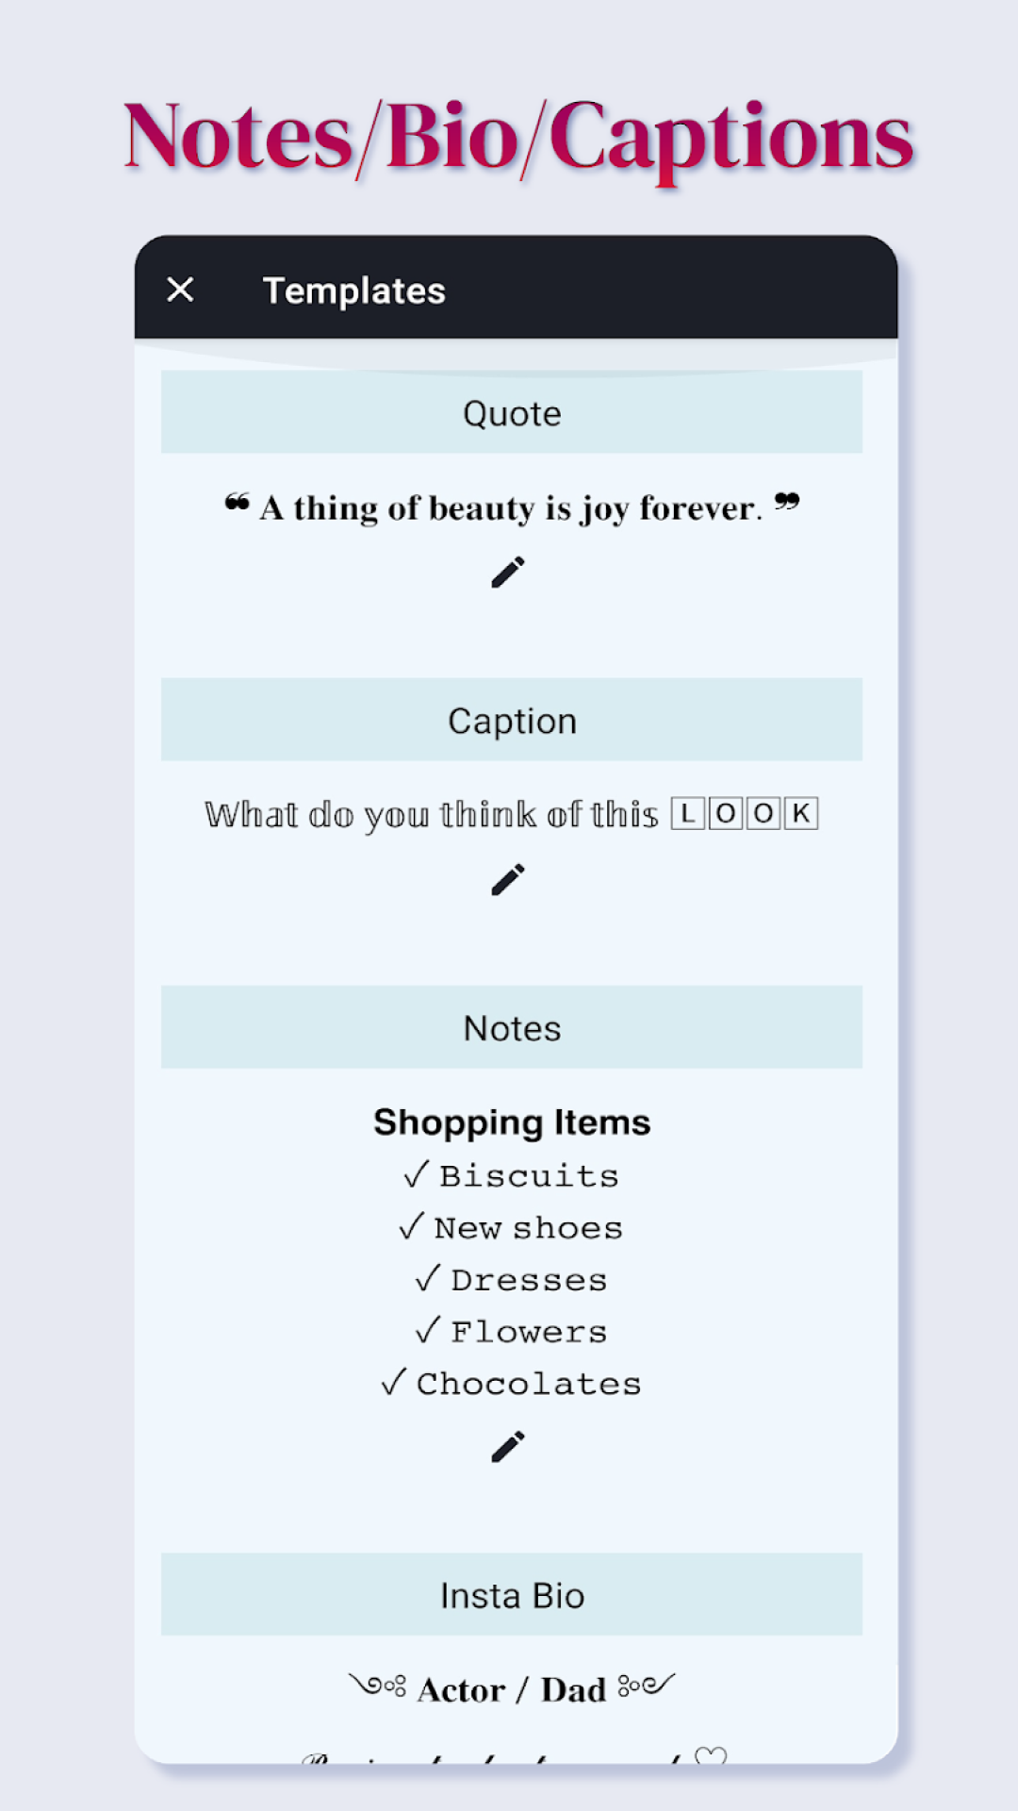The width and height of the screenshot is (1018, 1811).
Task: Select the Shopping Items title
Action: tap(512, 1122)
